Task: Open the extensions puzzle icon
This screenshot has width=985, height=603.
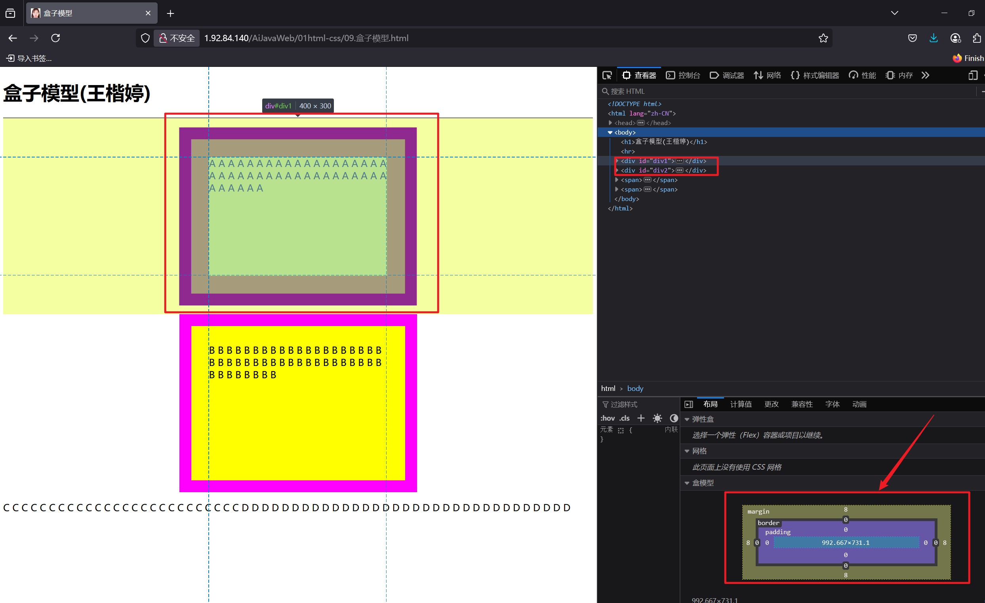Action: [976, 38]
